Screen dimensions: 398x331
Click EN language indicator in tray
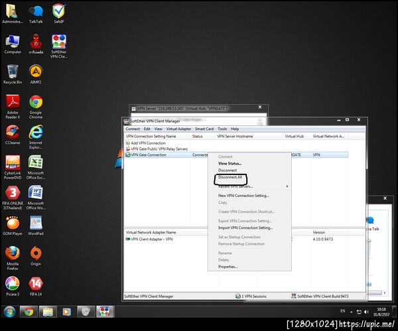click(x=343, y=311)
